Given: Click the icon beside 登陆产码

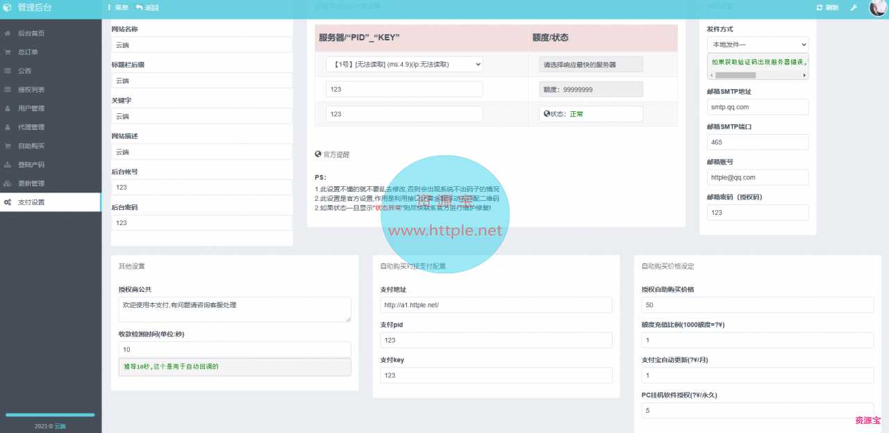Looking at the screenshot, I should coord(7,165).
